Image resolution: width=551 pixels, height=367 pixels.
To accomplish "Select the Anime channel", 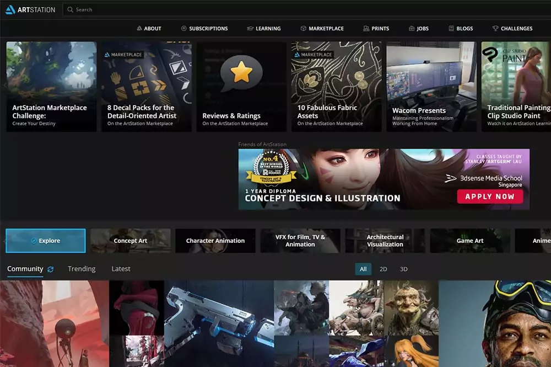I will (533, 241).
